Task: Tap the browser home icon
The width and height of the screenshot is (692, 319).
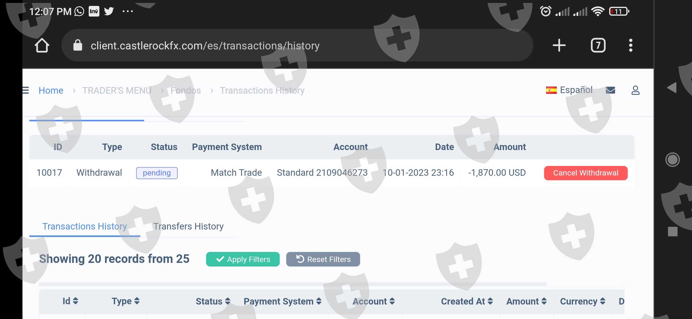Action: coord(42,45)
